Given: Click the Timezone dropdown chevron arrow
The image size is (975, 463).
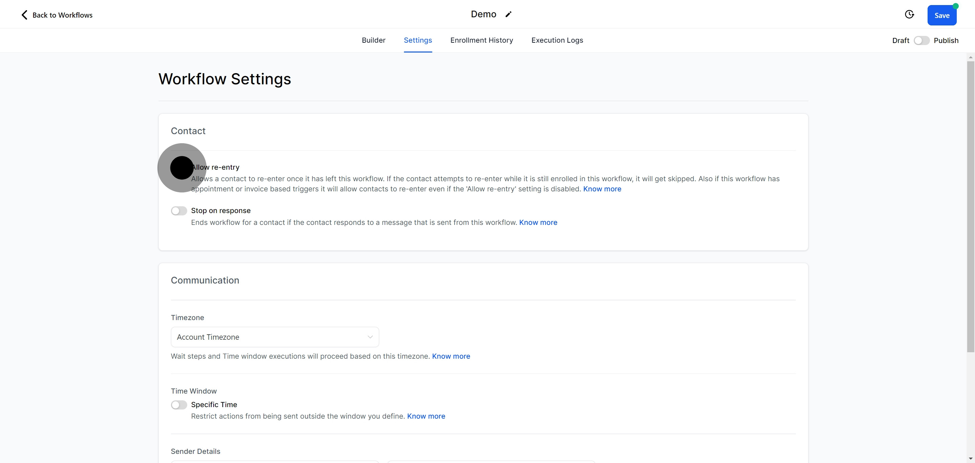Looking at the screenshot, I should coord(370,337).
